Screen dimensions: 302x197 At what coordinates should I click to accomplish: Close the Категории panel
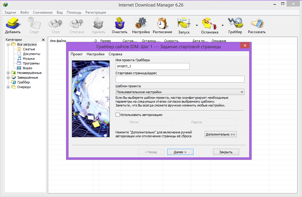click(x=43, y=40)
